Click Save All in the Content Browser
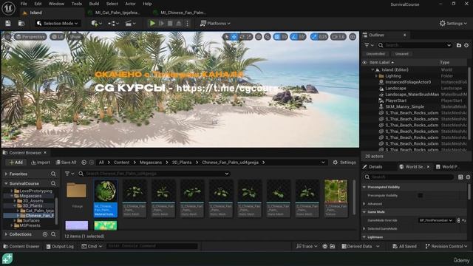The image size is (473, 266). tap(66, 163)
